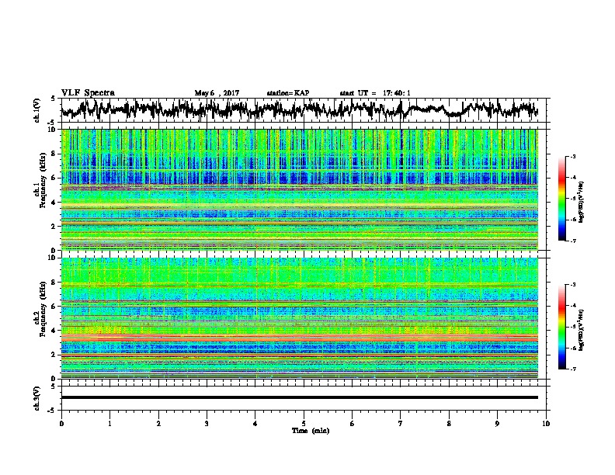
Task: Click the ch.1 frequency axis "4" tick label
Action: pyautogui.click(x=54, y=203)
